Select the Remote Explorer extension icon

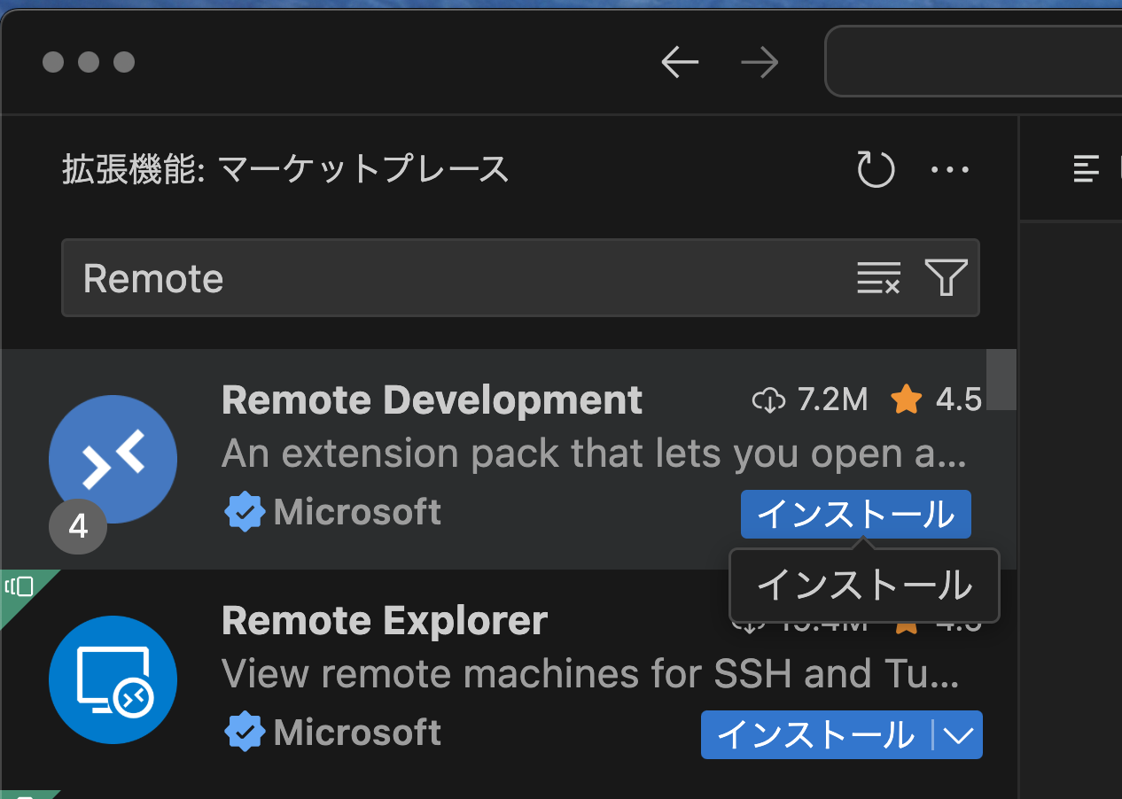(x=113, y=679)
